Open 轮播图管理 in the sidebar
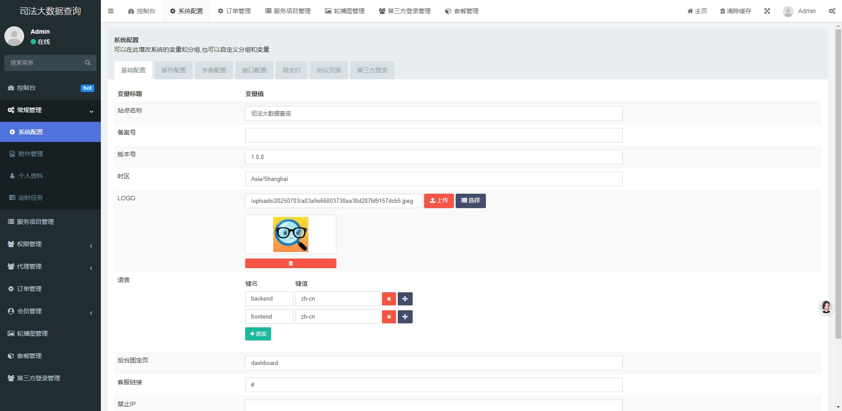 tap(50, 333)
